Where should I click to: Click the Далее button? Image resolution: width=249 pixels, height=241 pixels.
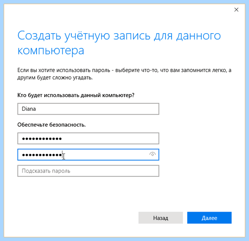tap(209, 218)
